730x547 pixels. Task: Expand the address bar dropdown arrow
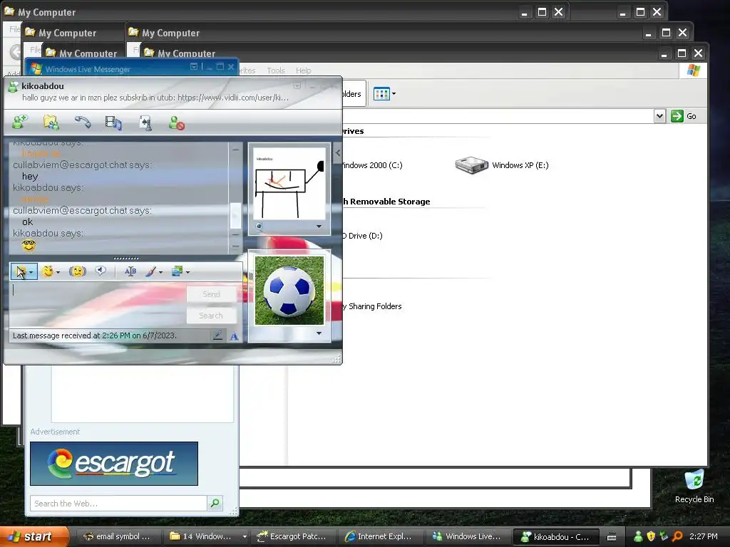659,116
